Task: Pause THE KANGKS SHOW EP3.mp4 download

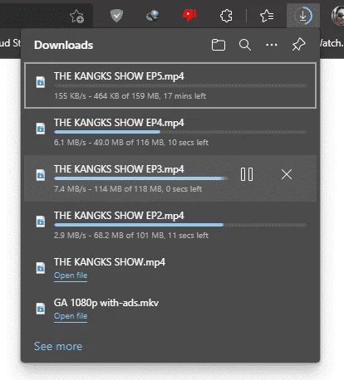Action: (247, 174)
